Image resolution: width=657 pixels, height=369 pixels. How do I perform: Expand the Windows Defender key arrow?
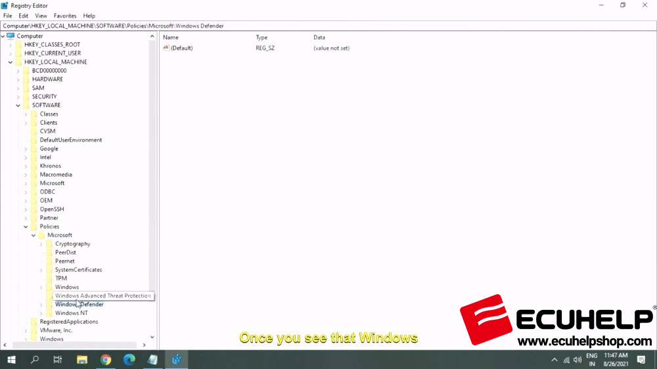point(41,305)
